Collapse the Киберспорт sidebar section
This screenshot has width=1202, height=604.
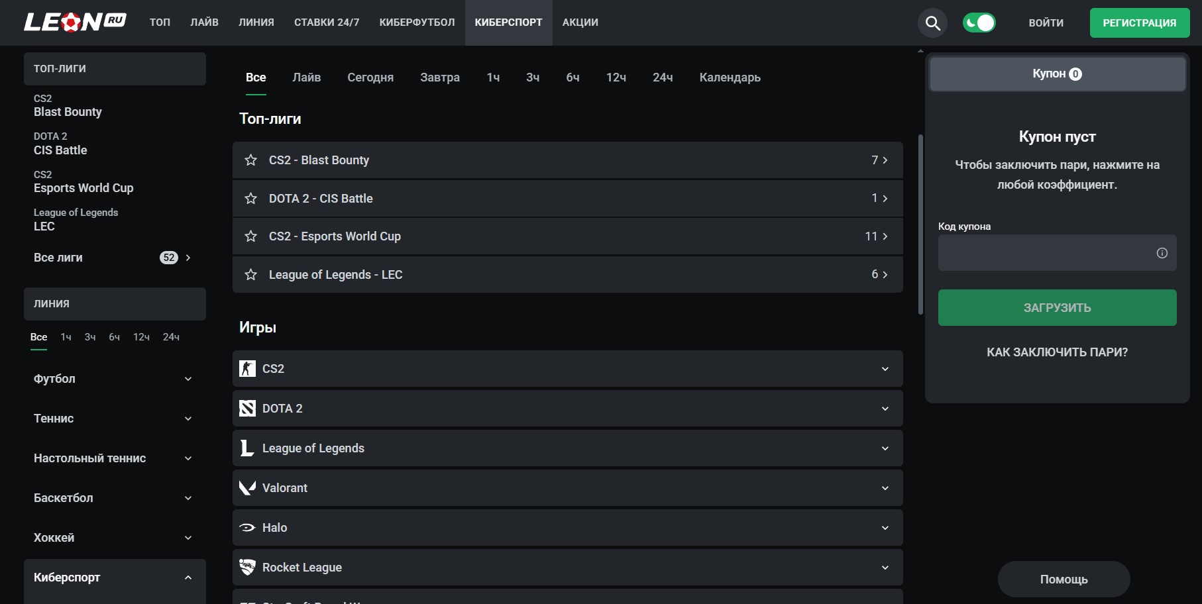(115, 578)
